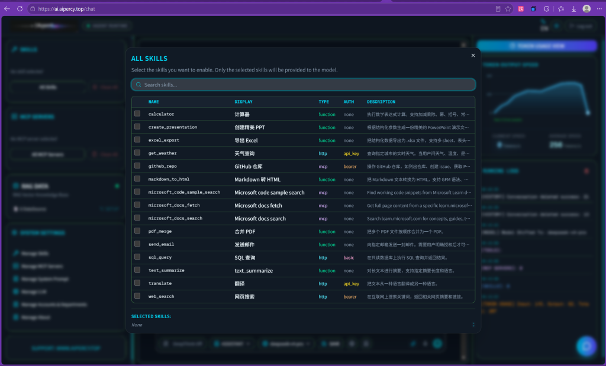Bookmark this page with the star icon
The image size is (606, 366).
508,8
